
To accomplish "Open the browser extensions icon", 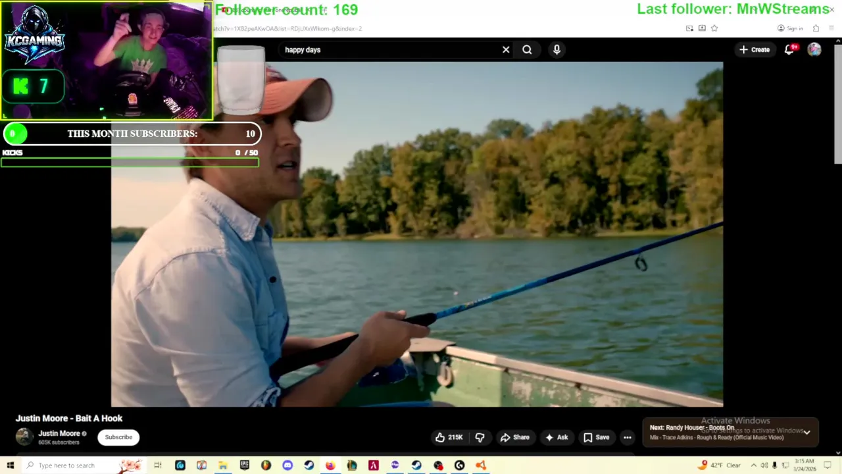I will [816, 28].
